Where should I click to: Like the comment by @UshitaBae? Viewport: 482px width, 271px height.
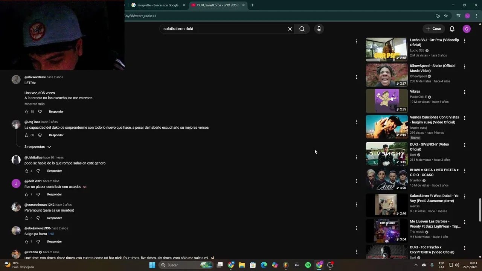(x=26, y=171)
